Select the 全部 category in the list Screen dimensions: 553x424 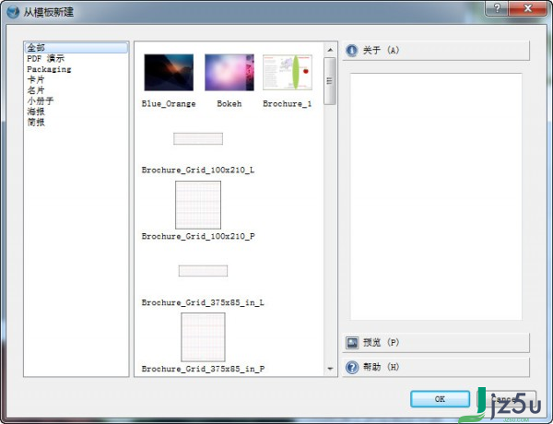(x=76, y=48)
